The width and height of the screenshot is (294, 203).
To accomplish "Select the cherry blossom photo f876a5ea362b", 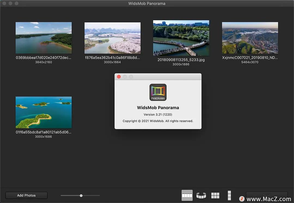I will pos(112,38).
